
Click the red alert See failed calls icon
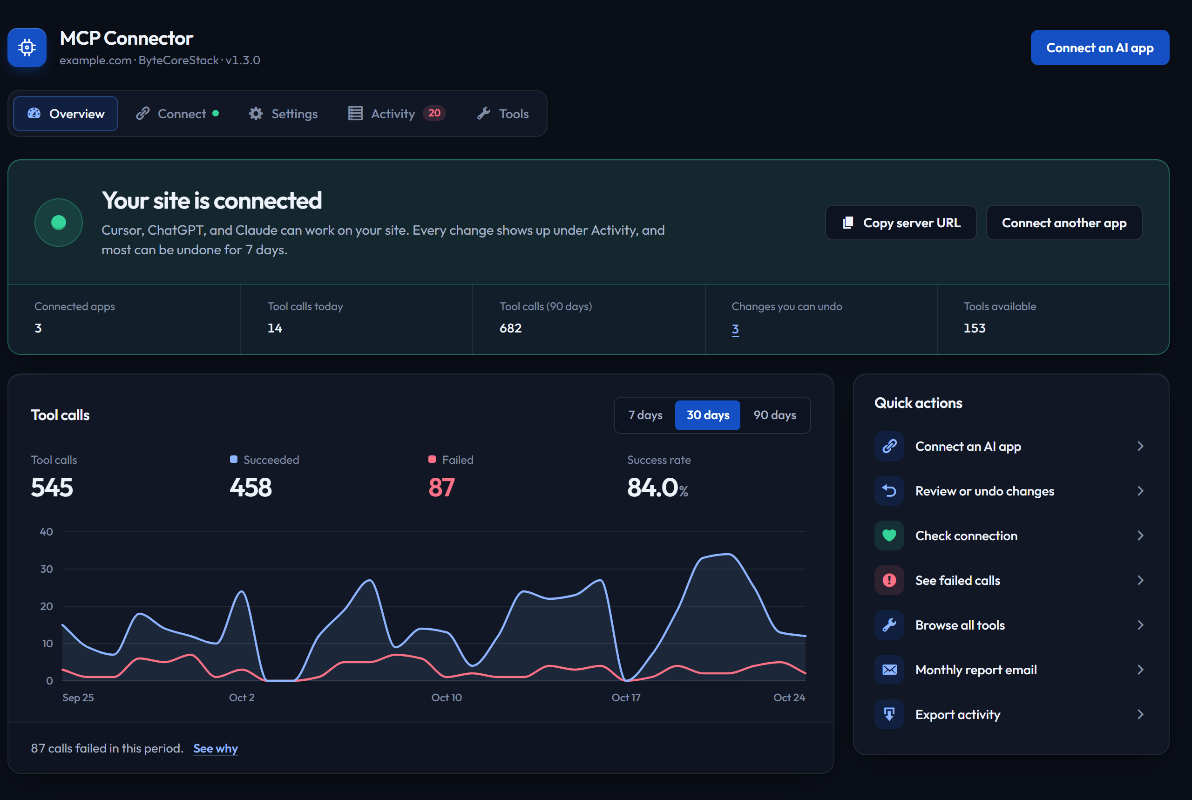click(889, 580)
